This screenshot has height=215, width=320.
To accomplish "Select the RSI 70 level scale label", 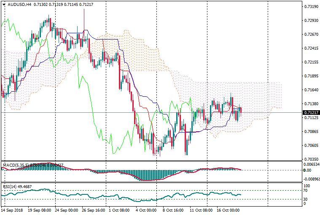I will (x=307, y=191).
